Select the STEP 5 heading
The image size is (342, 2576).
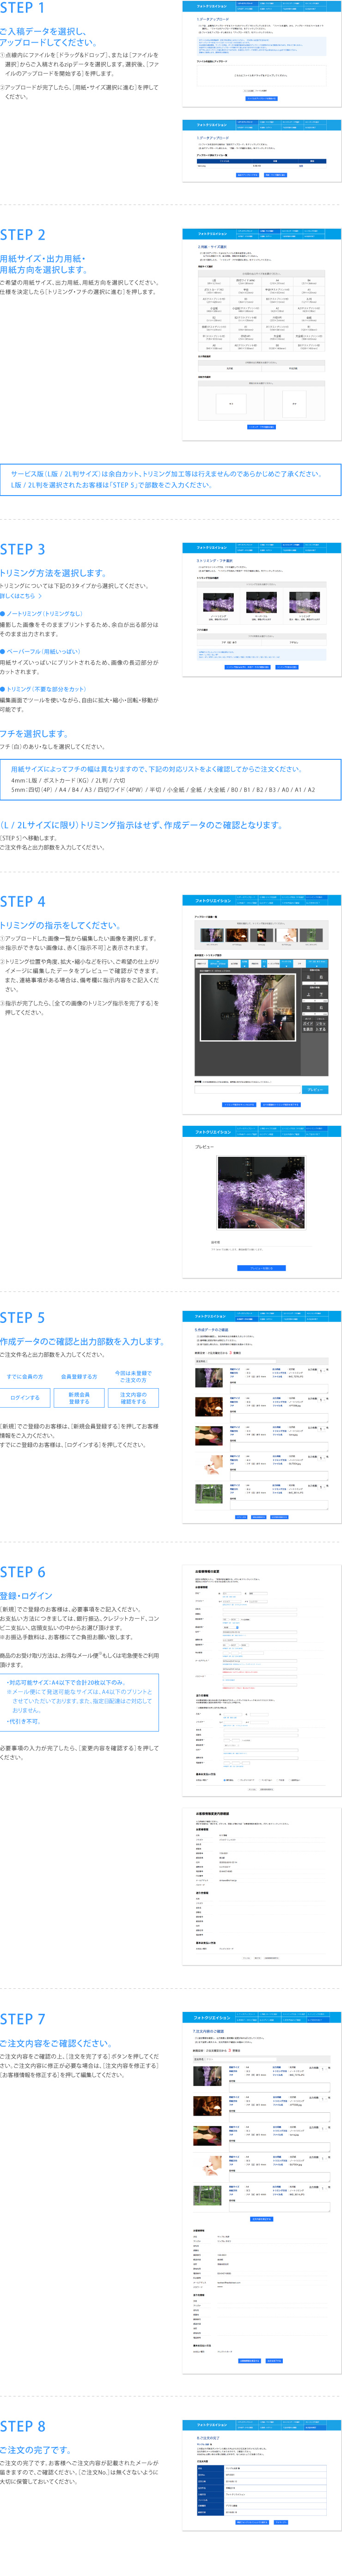[23, 1317]
